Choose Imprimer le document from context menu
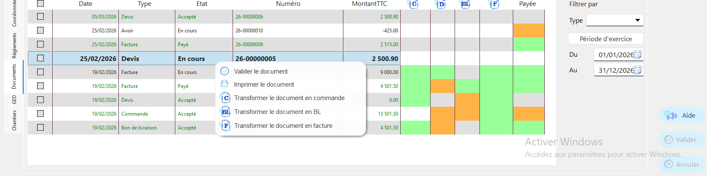This screenshot has width=707, height=177. click(291, 85)
